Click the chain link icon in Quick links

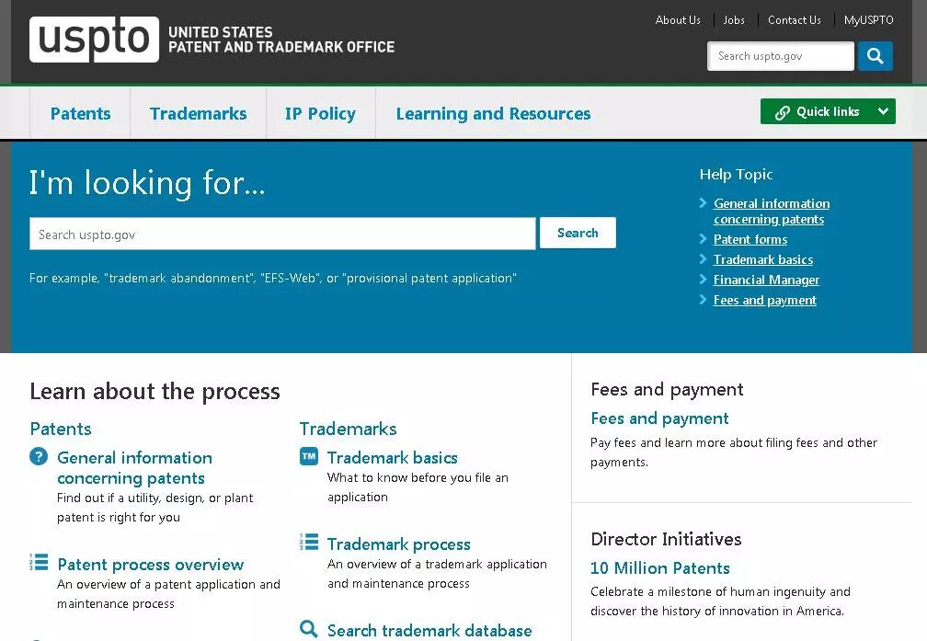[x=782, y=112]
